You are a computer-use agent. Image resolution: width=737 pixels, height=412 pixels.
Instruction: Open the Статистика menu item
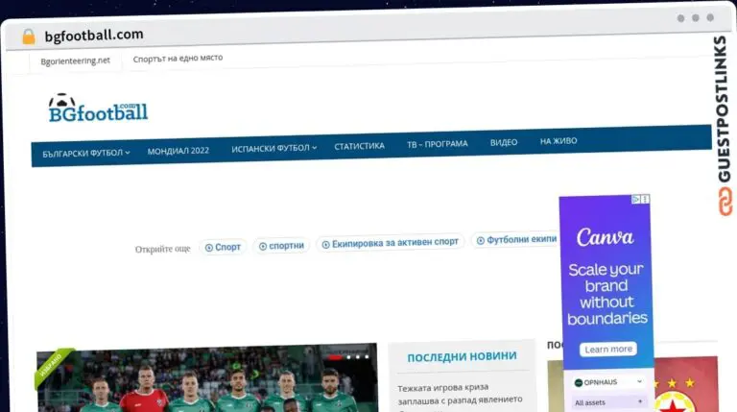pyautogui.click(x=360, y=146)
